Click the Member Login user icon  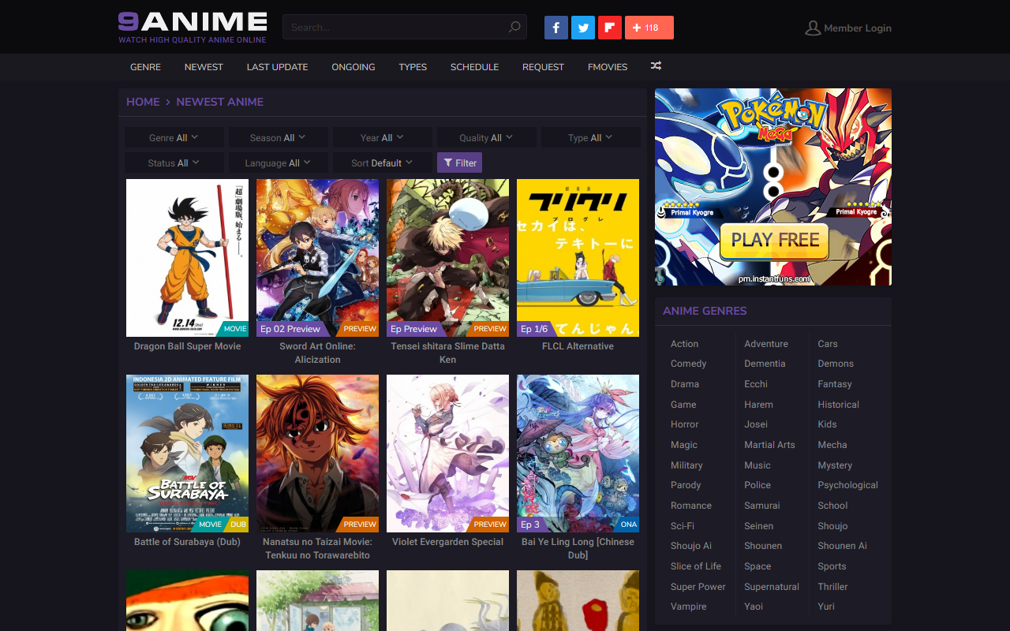[x=813, y=28]
